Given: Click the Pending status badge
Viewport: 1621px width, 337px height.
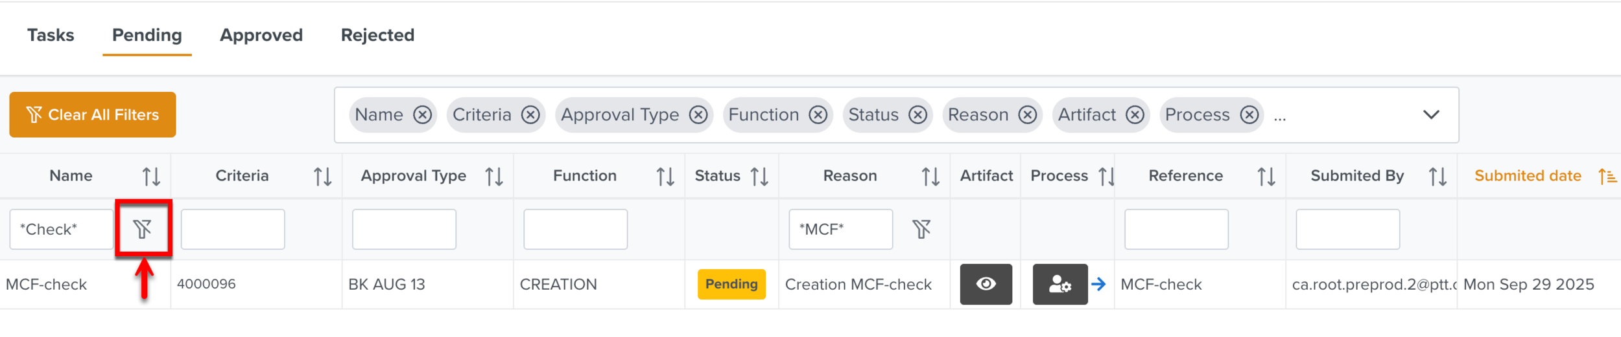Looking at the screenshot, I should click(x=731, y=284).
